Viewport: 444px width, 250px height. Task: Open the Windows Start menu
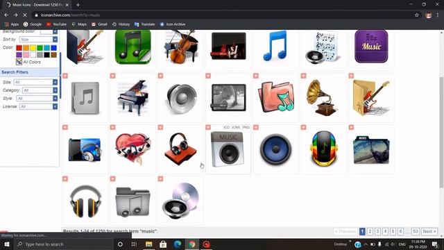tap(6, 244)
